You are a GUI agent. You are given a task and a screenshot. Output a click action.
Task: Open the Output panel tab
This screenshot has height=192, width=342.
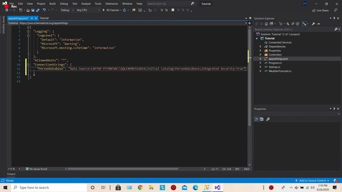pos(11,174)
